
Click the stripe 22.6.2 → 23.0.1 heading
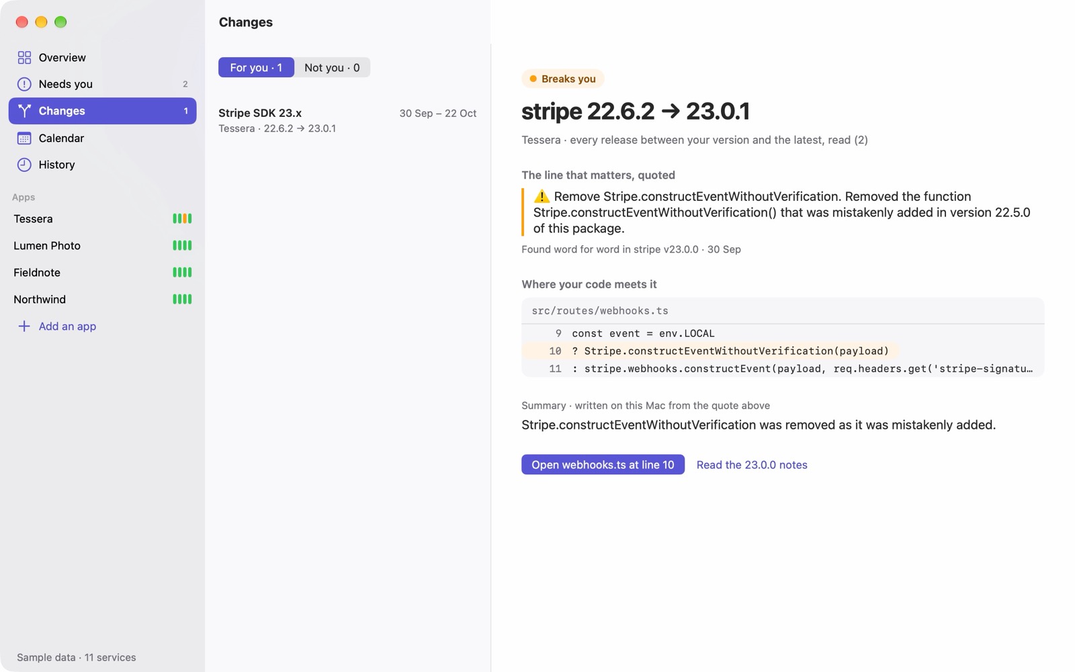coord(636,111)
